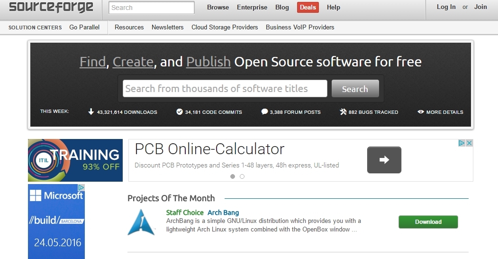498x259 pixels.
Task: Click the Microsoft Windows logo in ad
Action: tap(36, 195)
